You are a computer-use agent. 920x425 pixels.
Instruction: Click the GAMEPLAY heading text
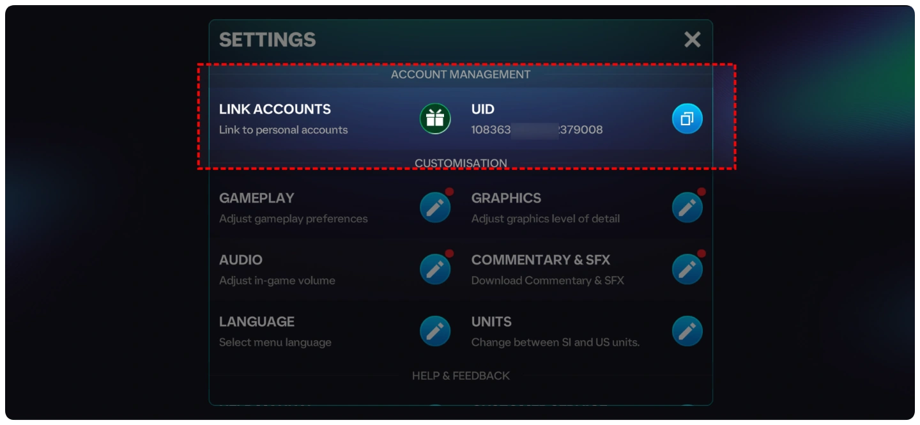coord(256,198)
